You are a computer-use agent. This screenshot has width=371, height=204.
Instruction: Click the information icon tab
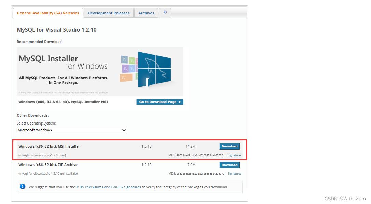165,13
